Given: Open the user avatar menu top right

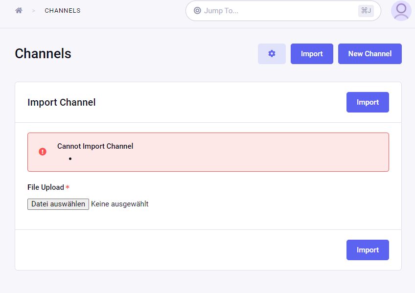Looking at the screenshot, I should [400, 11].
